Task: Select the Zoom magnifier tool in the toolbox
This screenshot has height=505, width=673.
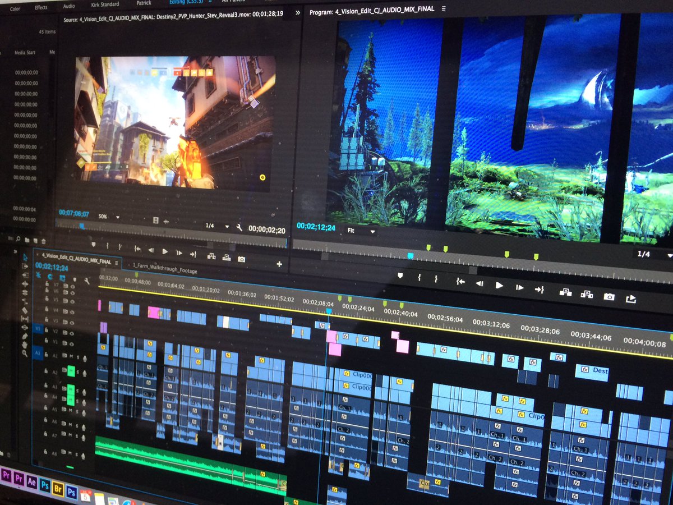Action: [x=25, y=352]
